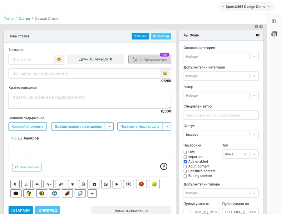Add a tennis ball widget block
Screen dimensions: 281x214
154,184
